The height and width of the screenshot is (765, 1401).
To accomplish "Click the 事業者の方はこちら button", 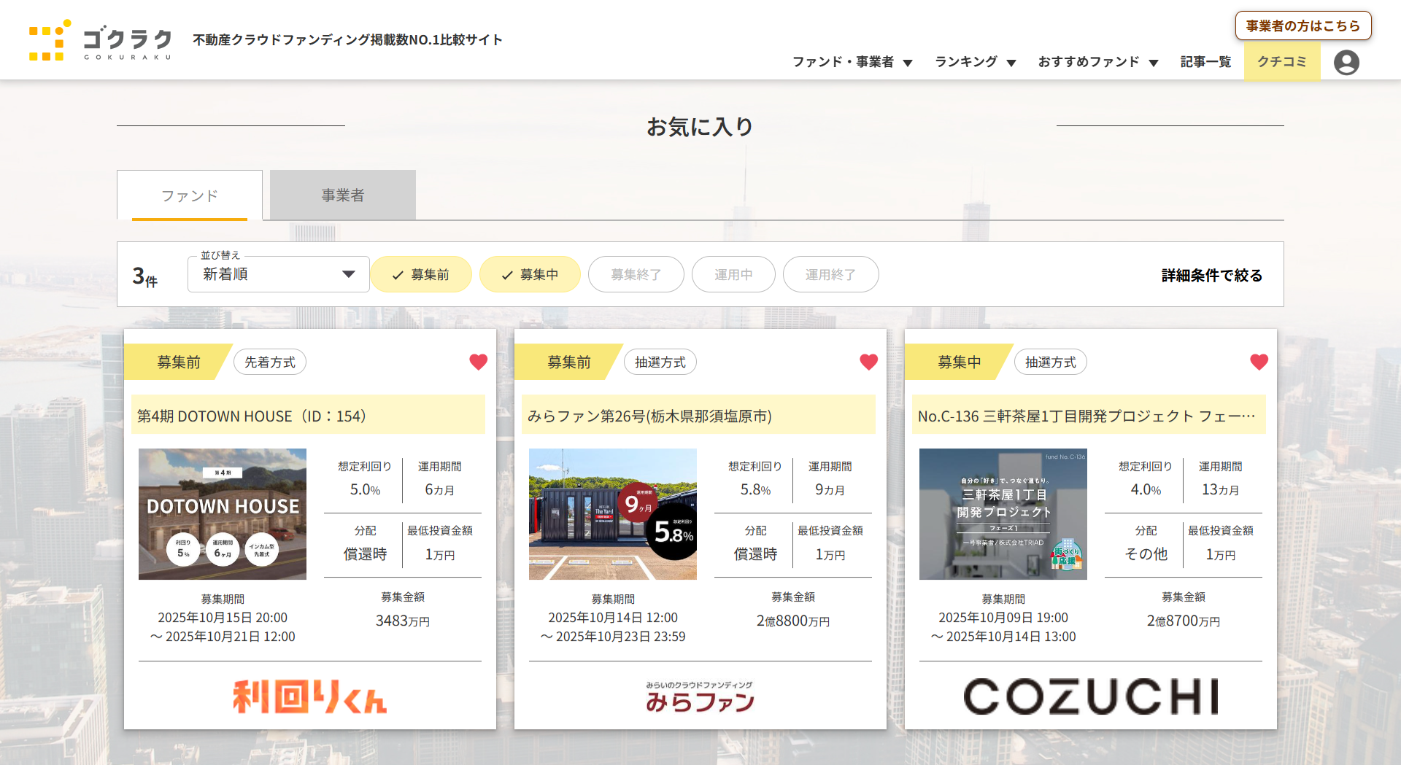I will pos(1302,26).
